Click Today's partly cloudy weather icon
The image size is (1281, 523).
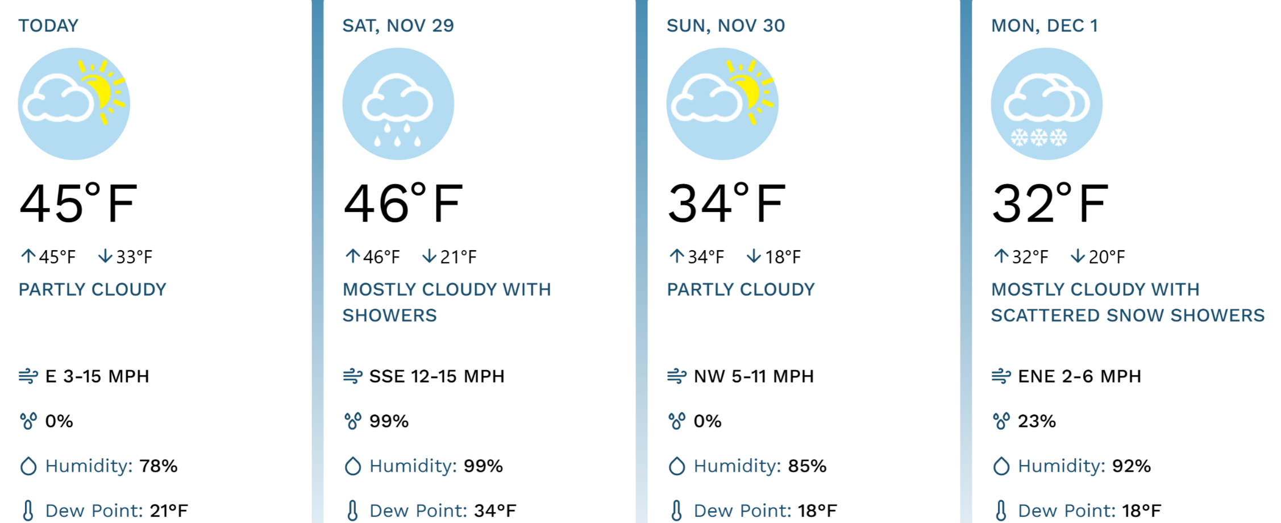click(x=74, y=103)
